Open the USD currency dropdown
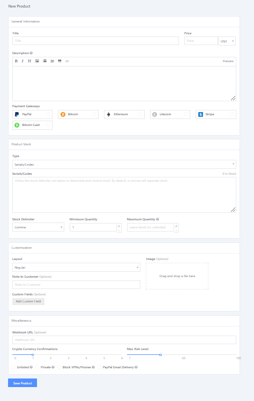Viewport: 254px width, 401px height. 227,41
